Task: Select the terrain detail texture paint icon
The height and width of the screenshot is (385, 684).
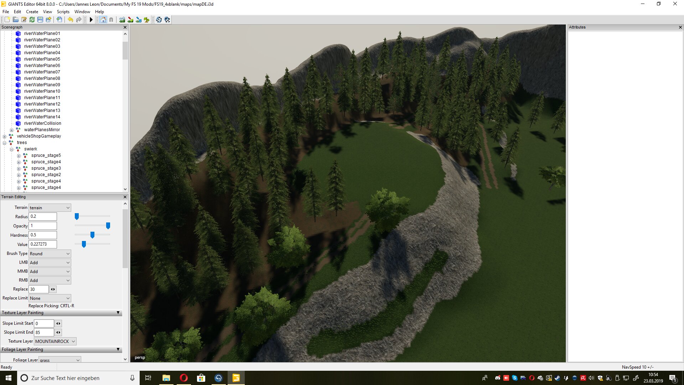Action: 130,20
